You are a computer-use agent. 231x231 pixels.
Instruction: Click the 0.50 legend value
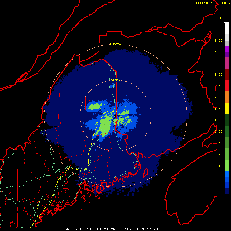[218, 143]
